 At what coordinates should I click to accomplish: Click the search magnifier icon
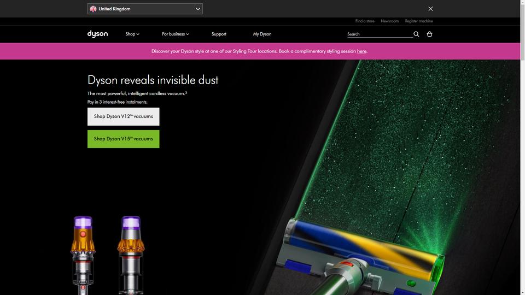tap(416, 34)
